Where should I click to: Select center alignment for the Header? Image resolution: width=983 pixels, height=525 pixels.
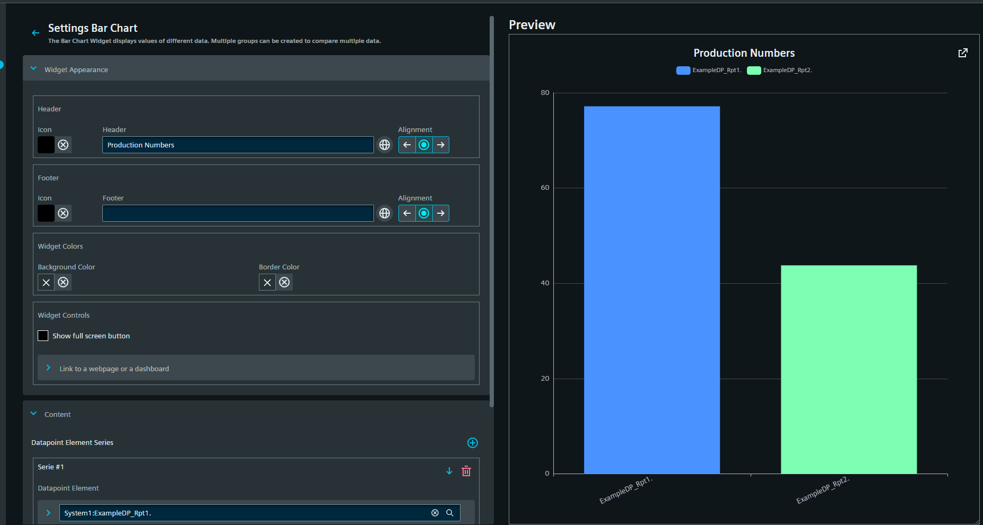(424, 145)
